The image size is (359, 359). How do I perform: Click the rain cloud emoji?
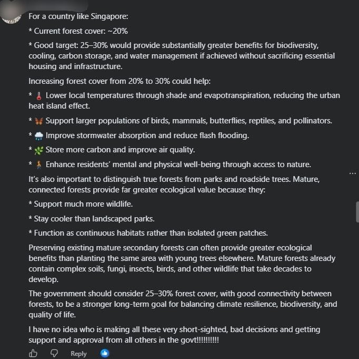(39, 136)
